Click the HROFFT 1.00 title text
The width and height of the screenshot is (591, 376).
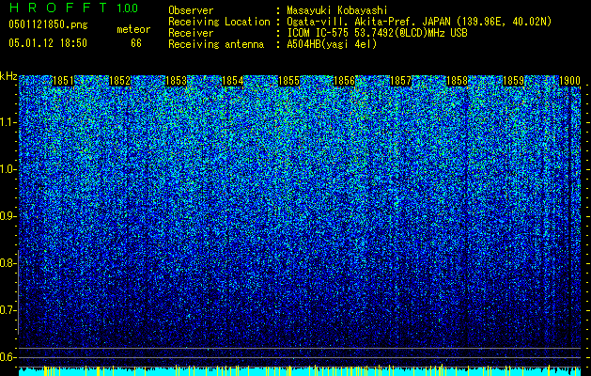[73, 8]
